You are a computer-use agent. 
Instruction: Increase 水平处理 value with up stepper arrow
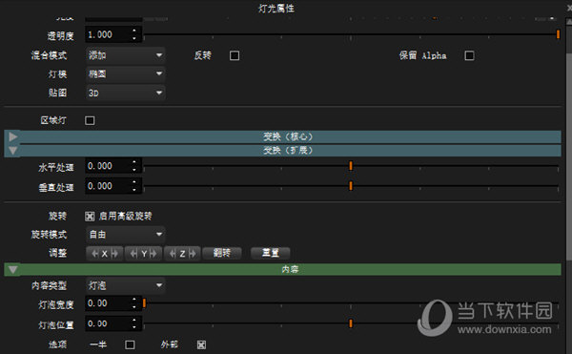pyautogui.click(x=134, y=162)
